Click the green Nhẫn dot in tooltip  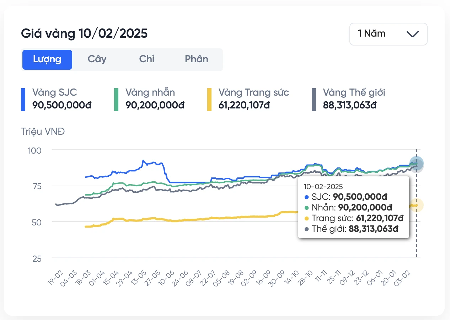[307, 208]
